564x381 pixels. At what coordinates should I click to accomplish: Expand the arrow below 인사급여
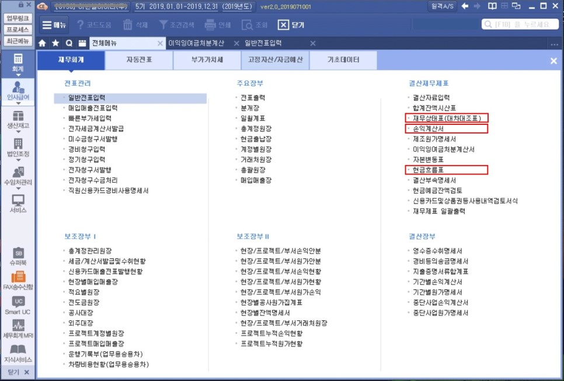[18, 103]
